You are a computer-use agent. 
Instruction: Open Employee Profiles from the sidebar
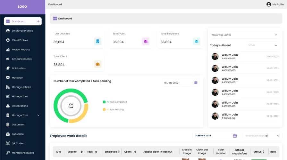click(22, 31)
